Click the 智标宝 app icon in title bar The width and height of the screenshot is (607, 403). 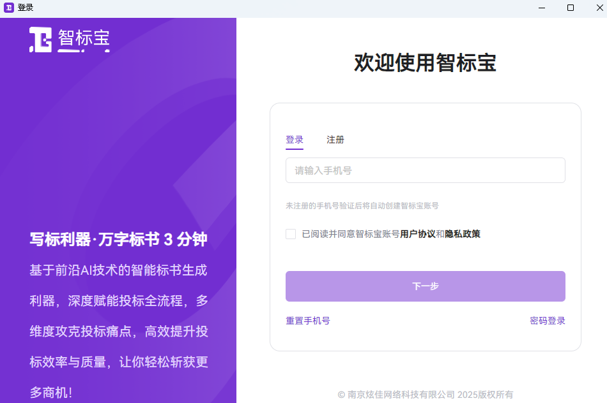click(9, 8)
